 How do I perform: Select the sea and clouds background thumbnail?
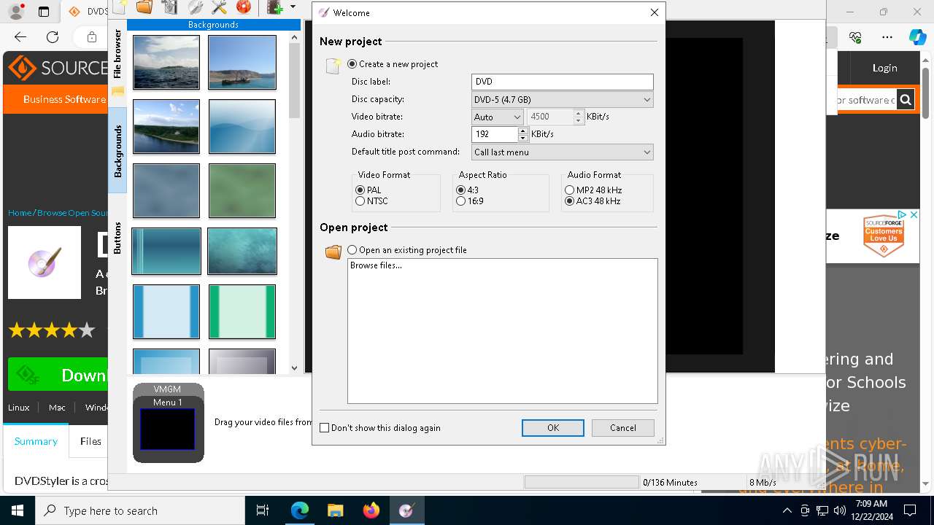pos(166,63)
